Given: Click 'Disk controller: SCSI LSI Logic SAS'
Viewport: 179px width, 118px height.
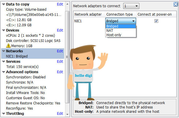Looking at the screenshot, I should click(33, 41).
